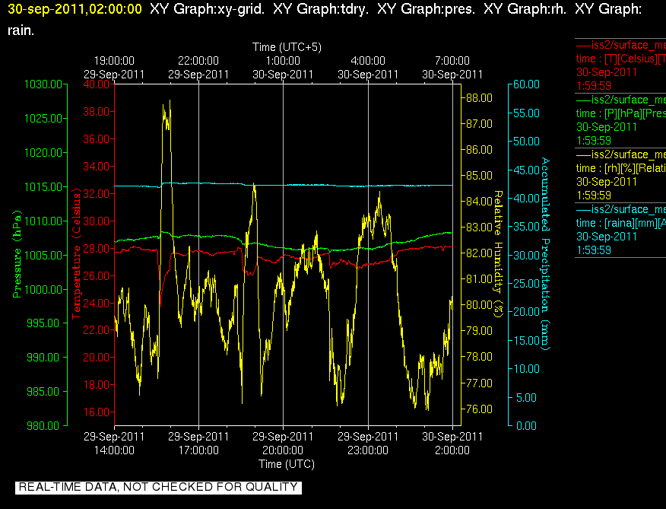
Task: Click the yellow humidity axis value '82.00'
Action: (x=479, y=253)
